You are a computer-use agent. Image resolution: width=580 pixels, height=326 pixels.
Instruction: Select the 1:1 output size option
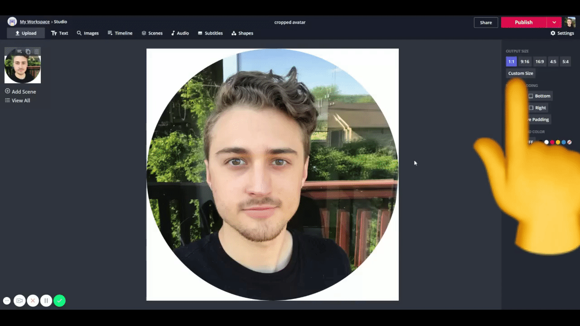pyautogui.click(x=511, y=62)
